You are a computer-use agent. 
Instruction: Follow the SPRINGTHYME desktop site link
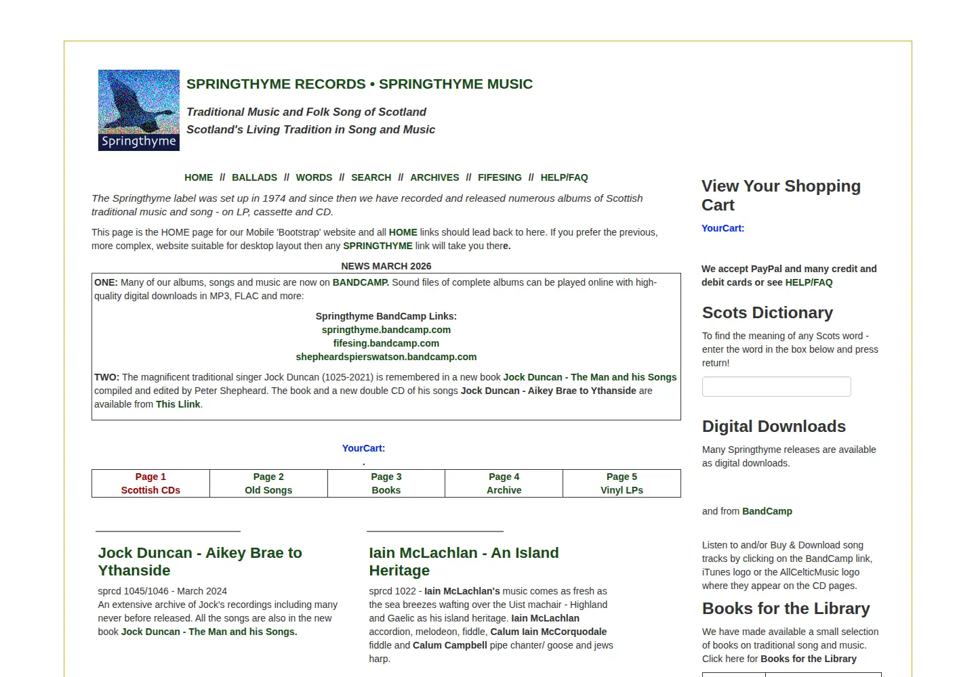[378, 246]
